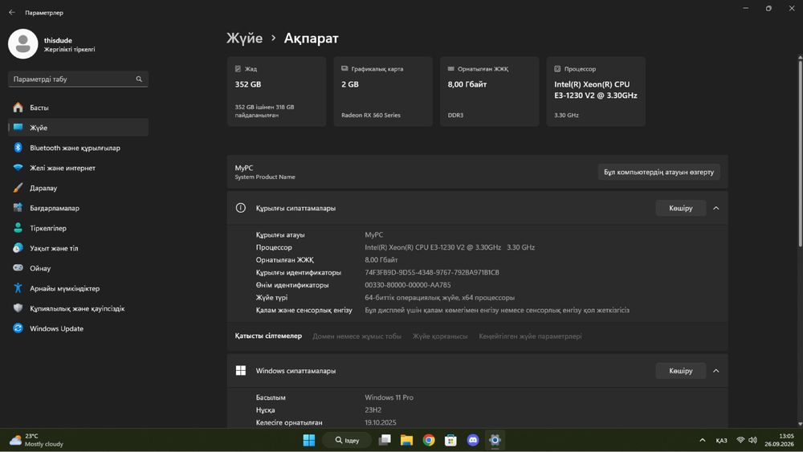Click the 23H2 version value

[373, 410]
